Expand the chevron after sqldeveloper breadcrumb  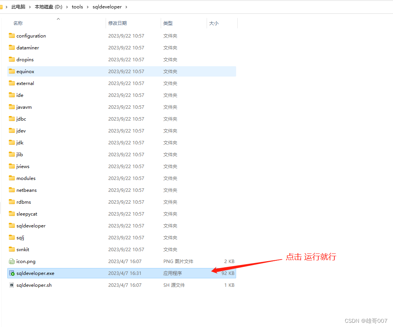pyautogui.click(x=126, y=7)
